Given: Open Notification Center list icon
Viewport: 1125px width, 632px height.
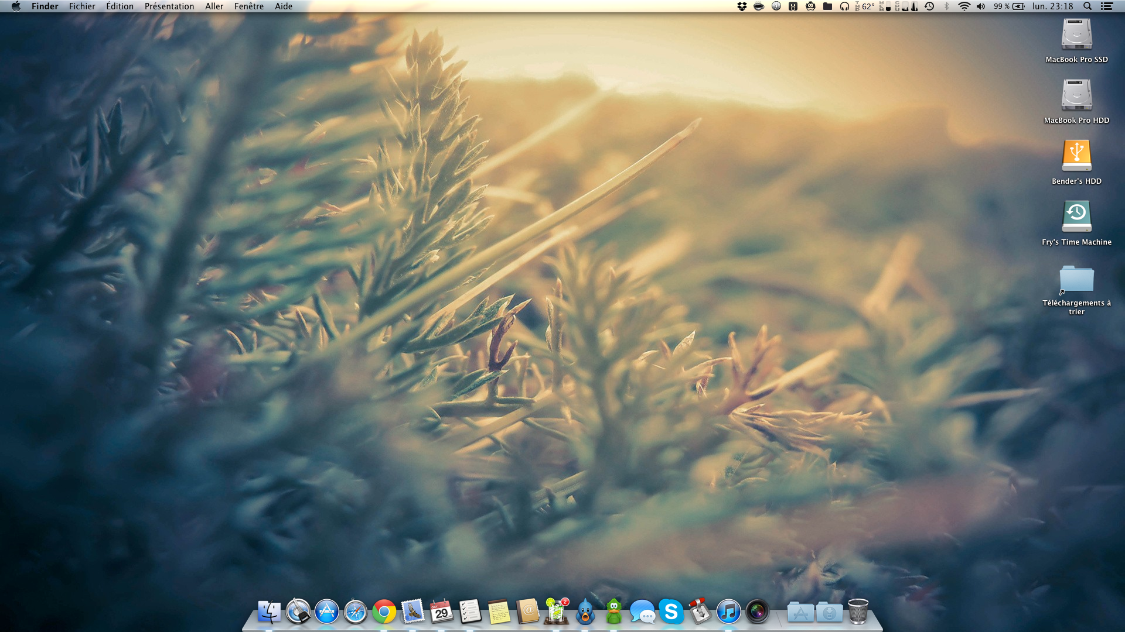Looking at the screenshot, I should pos(1107,6).
